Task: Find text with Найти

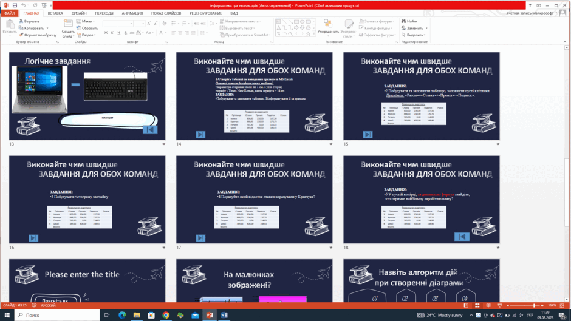Action: click(x=409, y=21)
